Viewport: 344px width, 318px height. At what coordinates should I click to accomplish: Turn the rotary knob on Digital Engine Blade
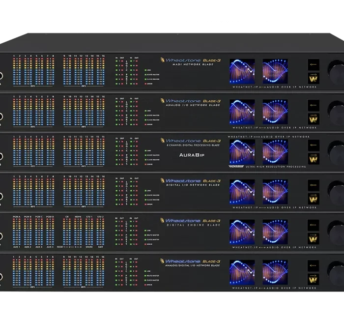tap(336, 232)
